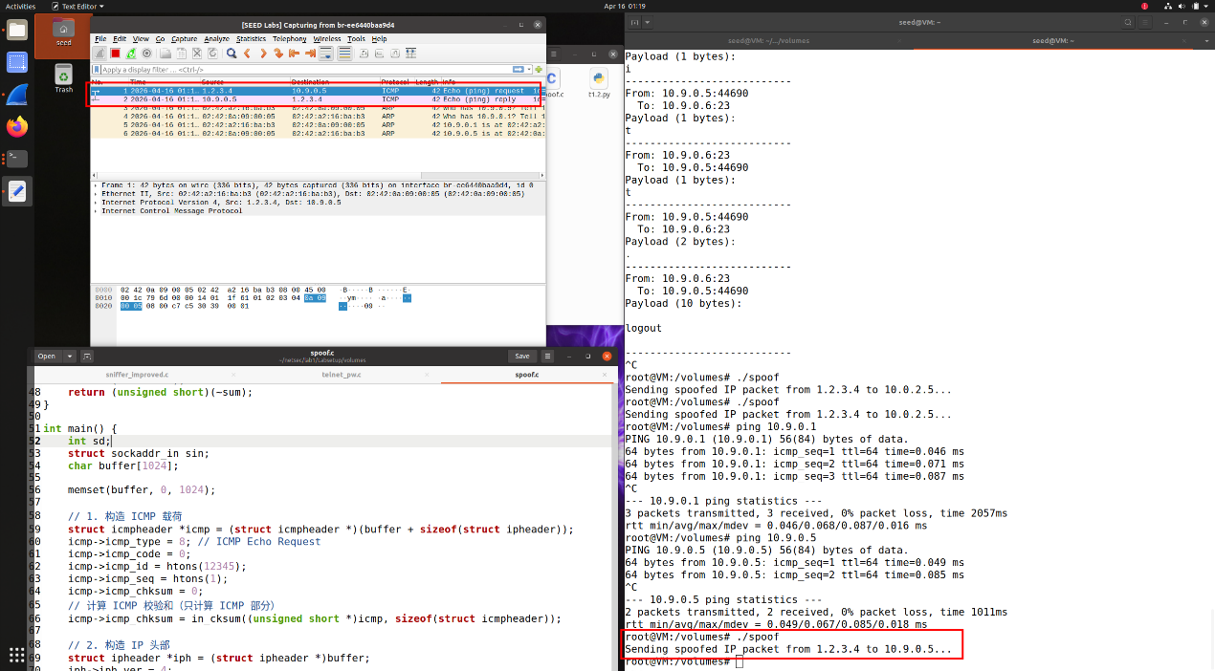
Task: Toggle packet list colorization
Action: click(x=342, y=54)
